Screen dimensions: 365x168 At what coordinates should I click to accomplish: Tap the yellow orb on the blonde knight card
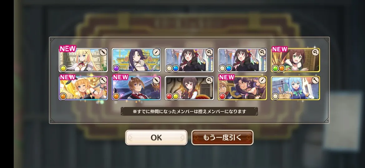point(63,68)
